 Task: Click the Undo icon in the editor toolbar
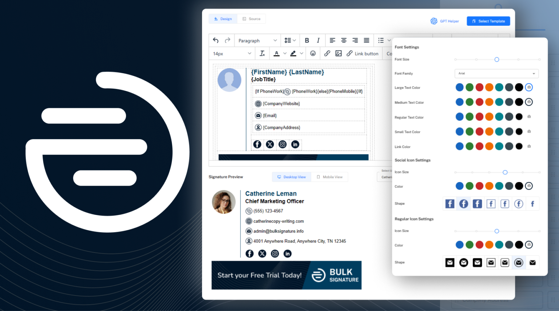pyautogui.click(x=215, y=40)
